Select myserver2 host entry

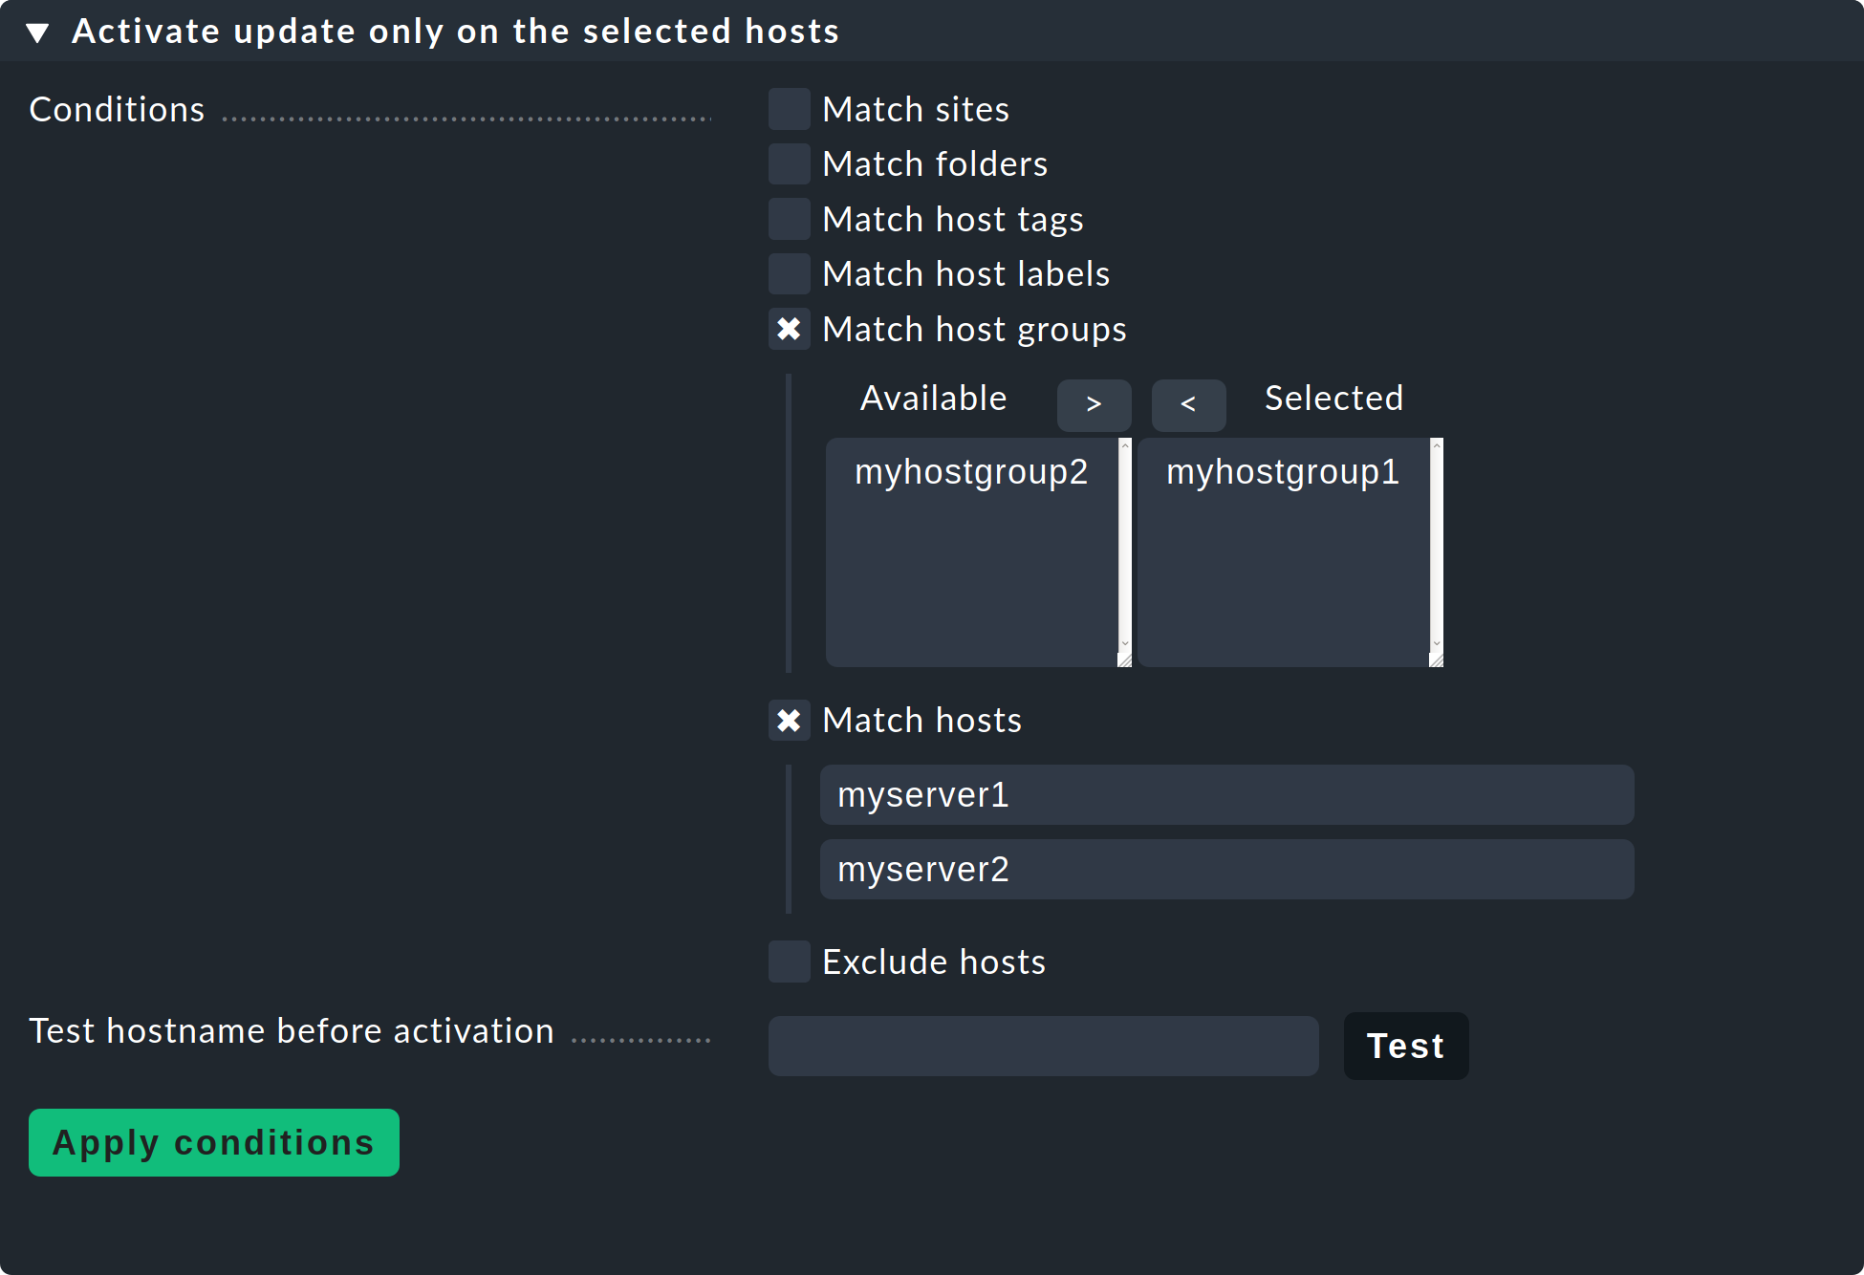(1224, 866)
